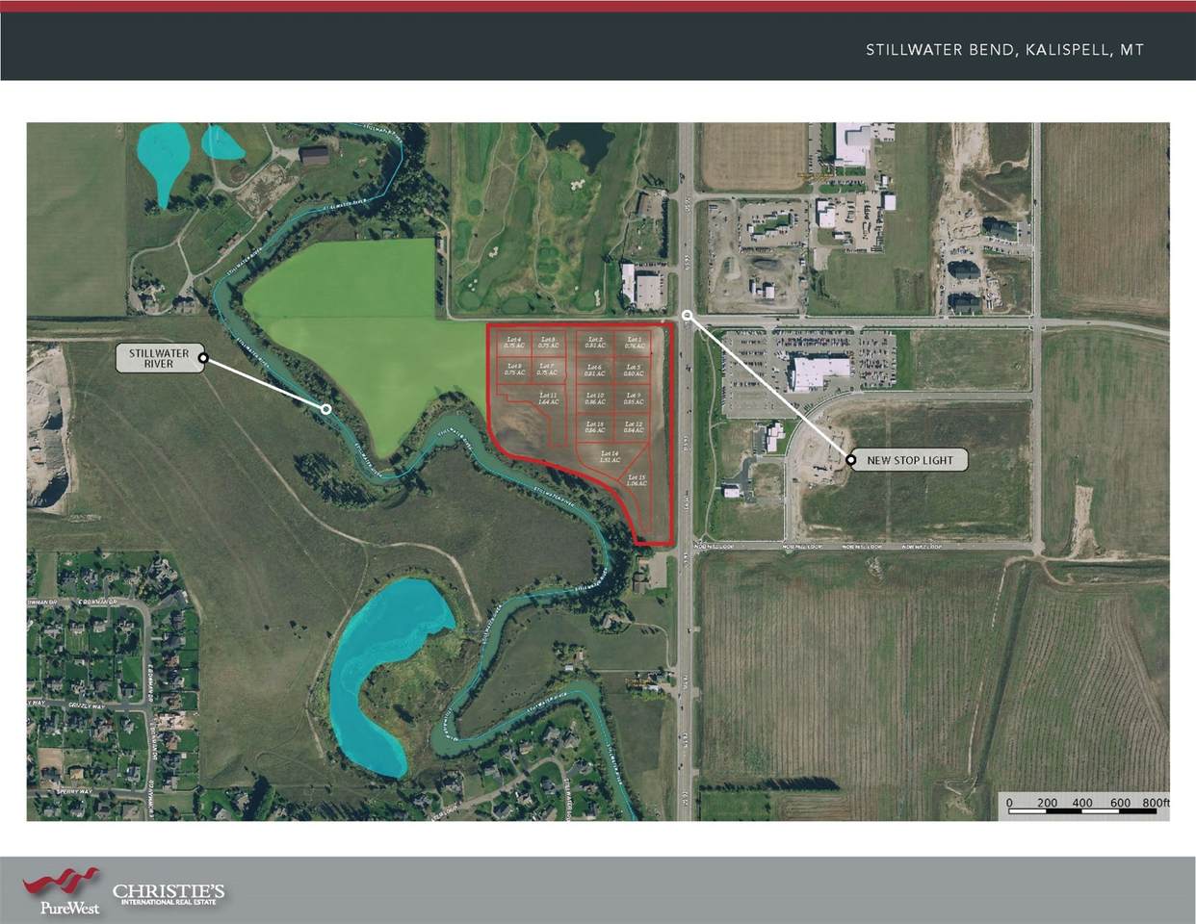
Task: Click the PureWest red ribbon logo
Action: [62, 883]
